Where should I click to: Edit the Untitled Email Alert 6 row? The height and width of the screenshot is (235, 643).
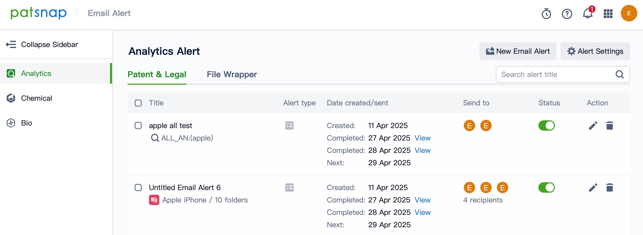click(593, 188)
